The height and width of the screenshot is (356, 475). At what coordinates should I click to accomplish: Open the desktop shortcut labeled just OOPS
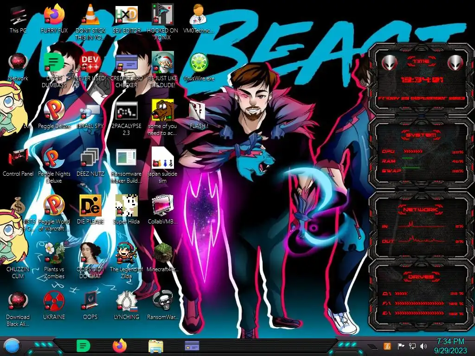pyautogui.click(x=90, y=306)
